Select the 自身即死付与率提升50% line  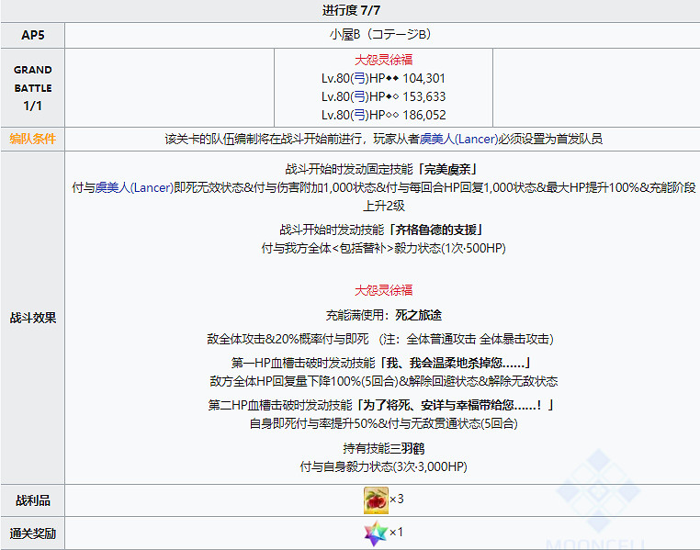pos(383,423)
